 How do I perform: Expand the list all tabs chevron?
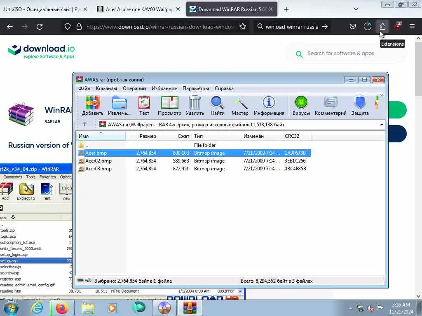[356, 9]
